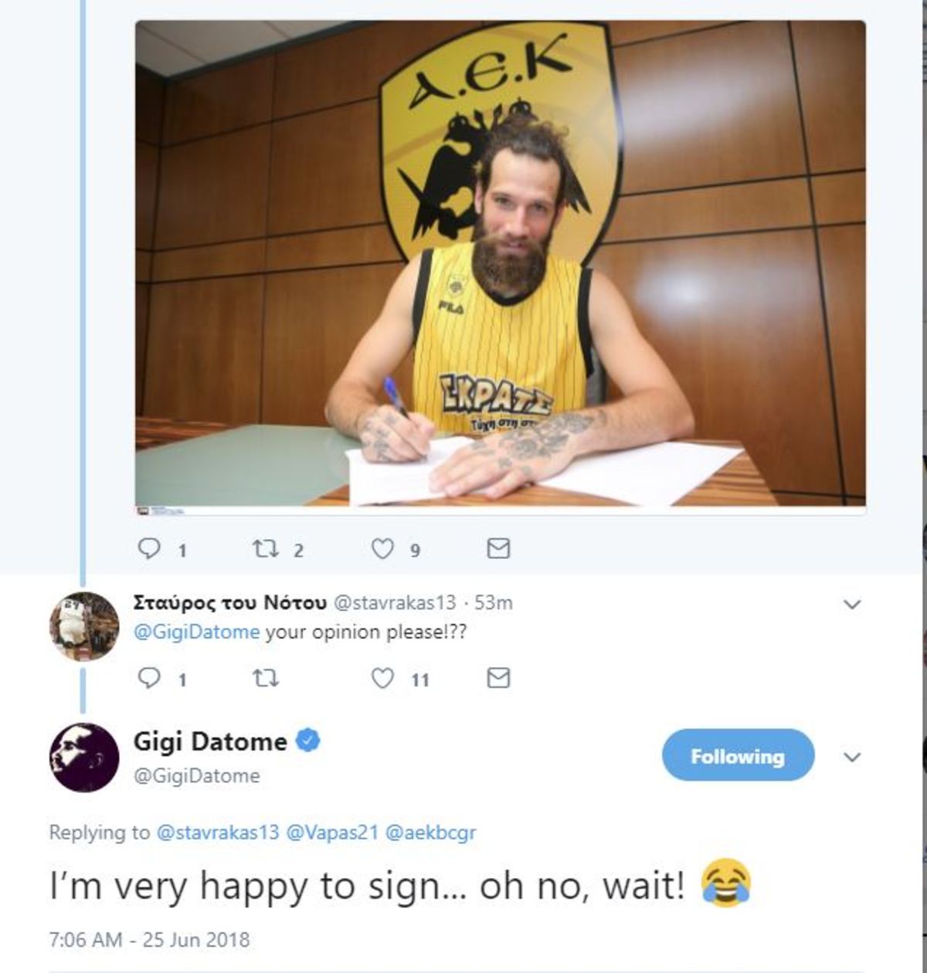This screenshot has height=973, width=927.
Task: Retweet the AEK signing photo tweet
Action: click(266, 549)
